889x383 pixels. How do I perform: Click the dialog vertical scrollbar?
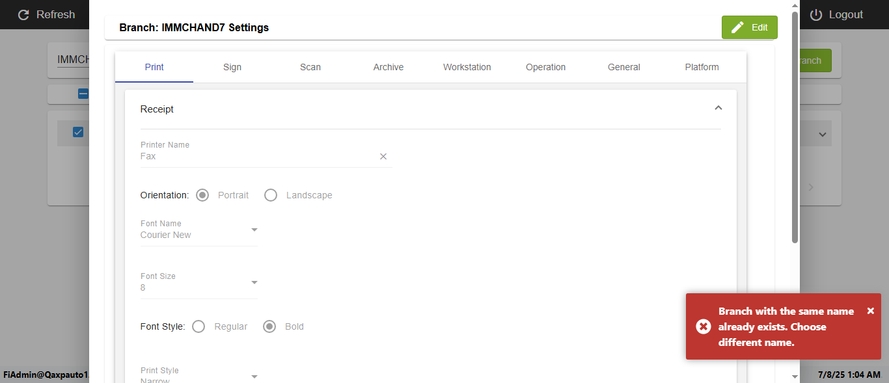coord(795,130)
